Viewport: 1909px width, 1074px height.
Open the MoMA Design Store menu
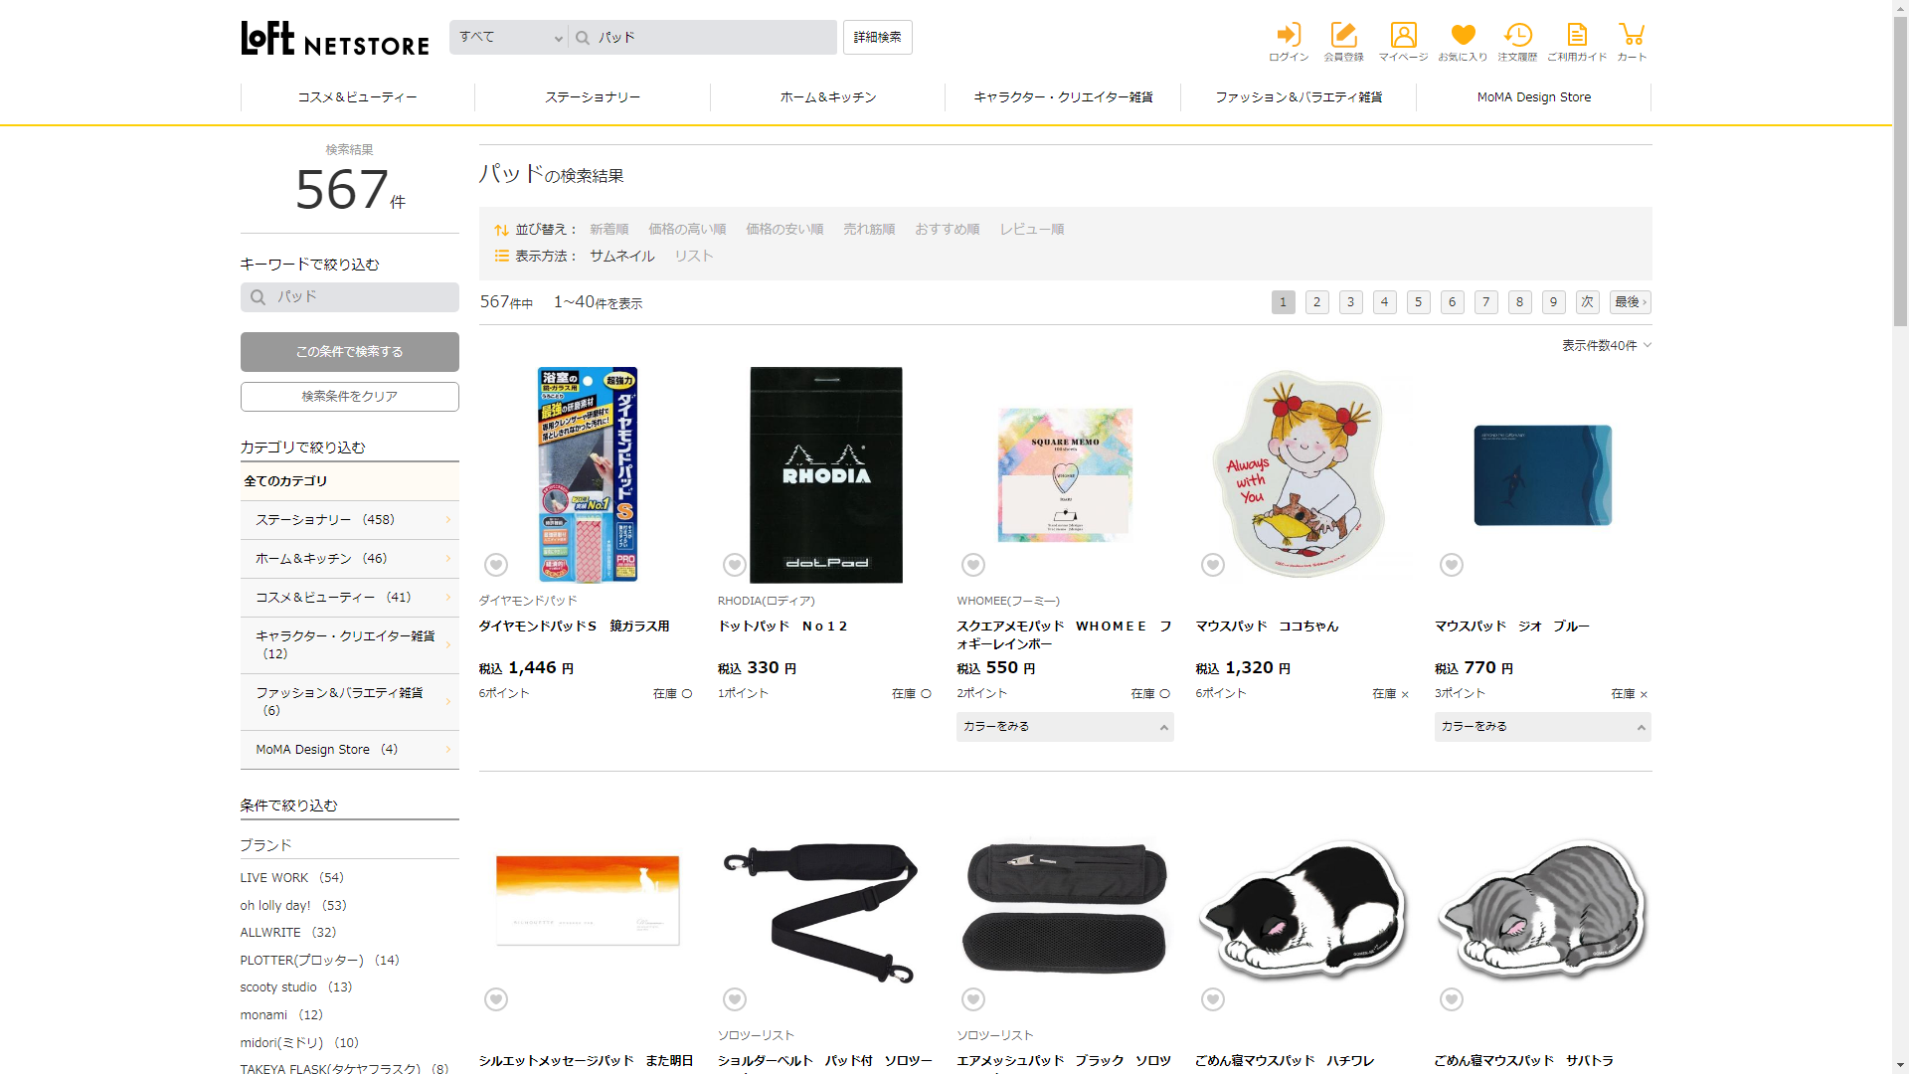click(x=1533, y=97)
